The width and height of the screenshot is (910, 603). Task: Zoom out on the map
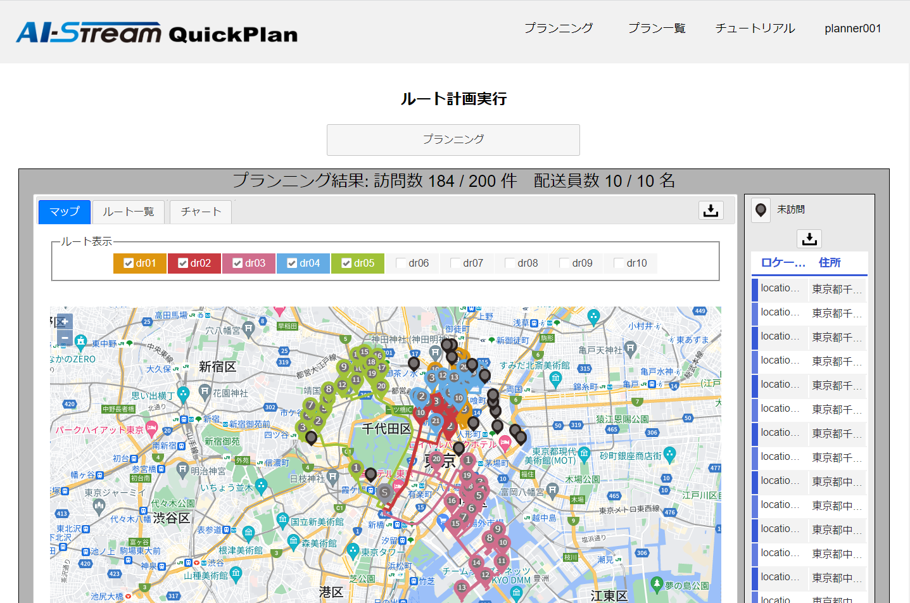pos(65,338)
